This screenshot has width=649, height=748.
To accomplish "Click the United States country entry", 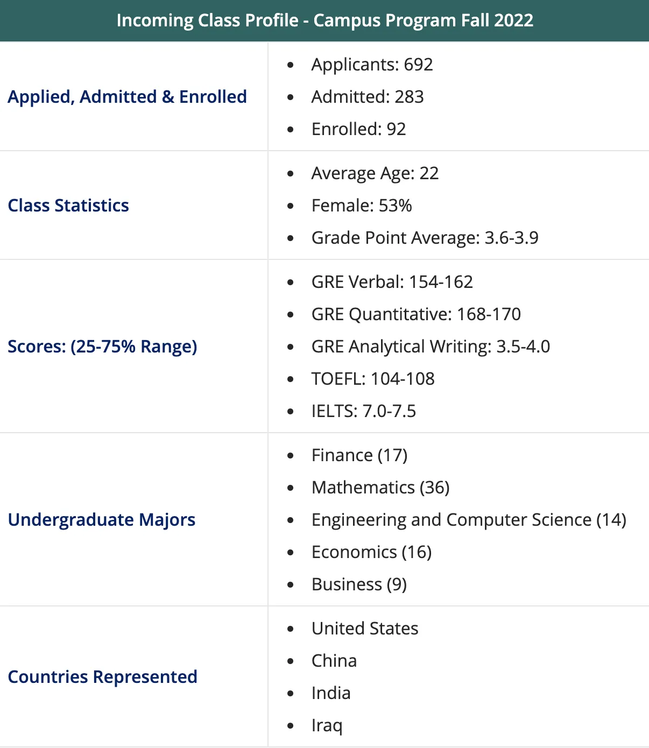I will pos(365,629).
